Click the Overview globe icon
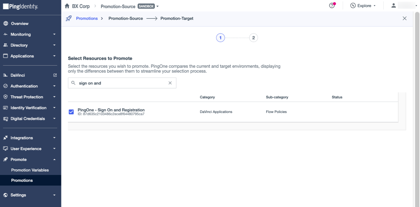This screenshot has width=420, height=207. click(x=6, y=23)
